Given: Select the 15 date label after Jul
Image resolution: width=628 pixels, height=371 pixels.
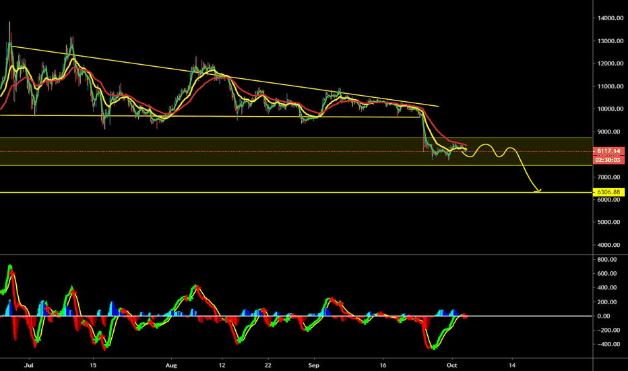Looking at the screenshot, I should [93, 366].
